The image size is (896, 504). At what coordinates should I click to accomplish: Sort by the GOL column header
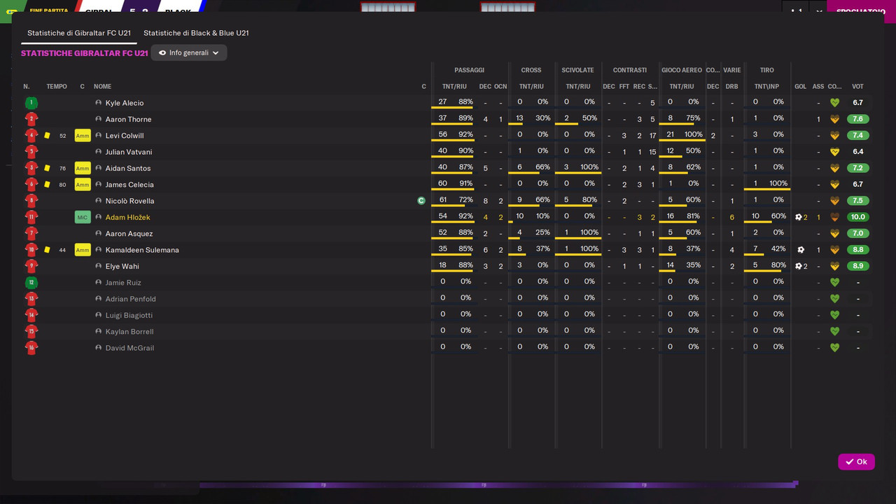pyautogui.click(x=801, y=87)
